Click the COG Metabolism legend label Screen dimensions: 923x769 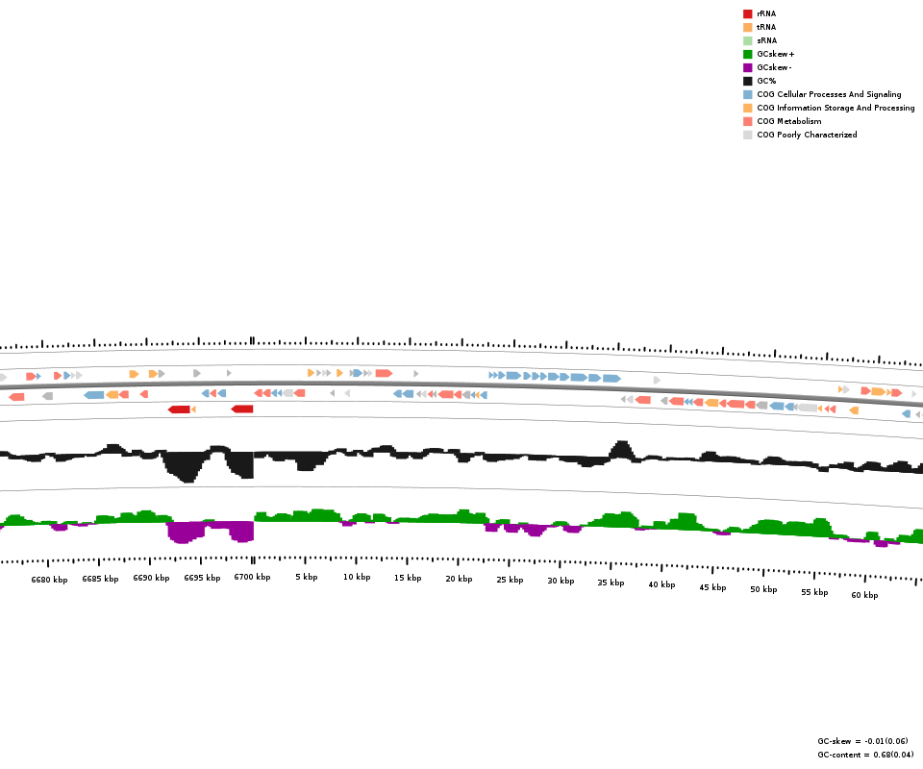(x=788, y=121)
